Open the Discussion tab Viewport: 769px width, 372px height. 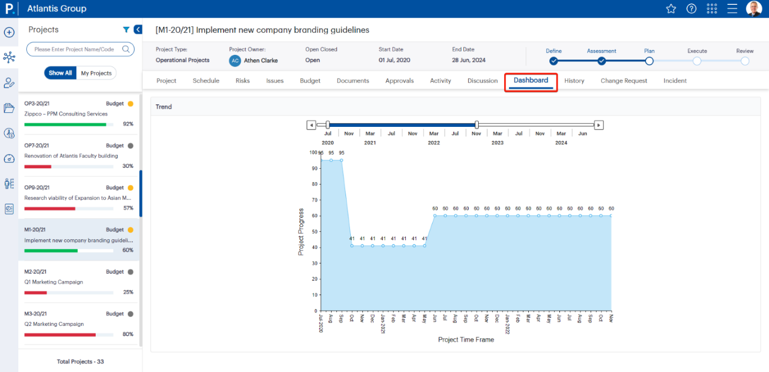(483, 81)
